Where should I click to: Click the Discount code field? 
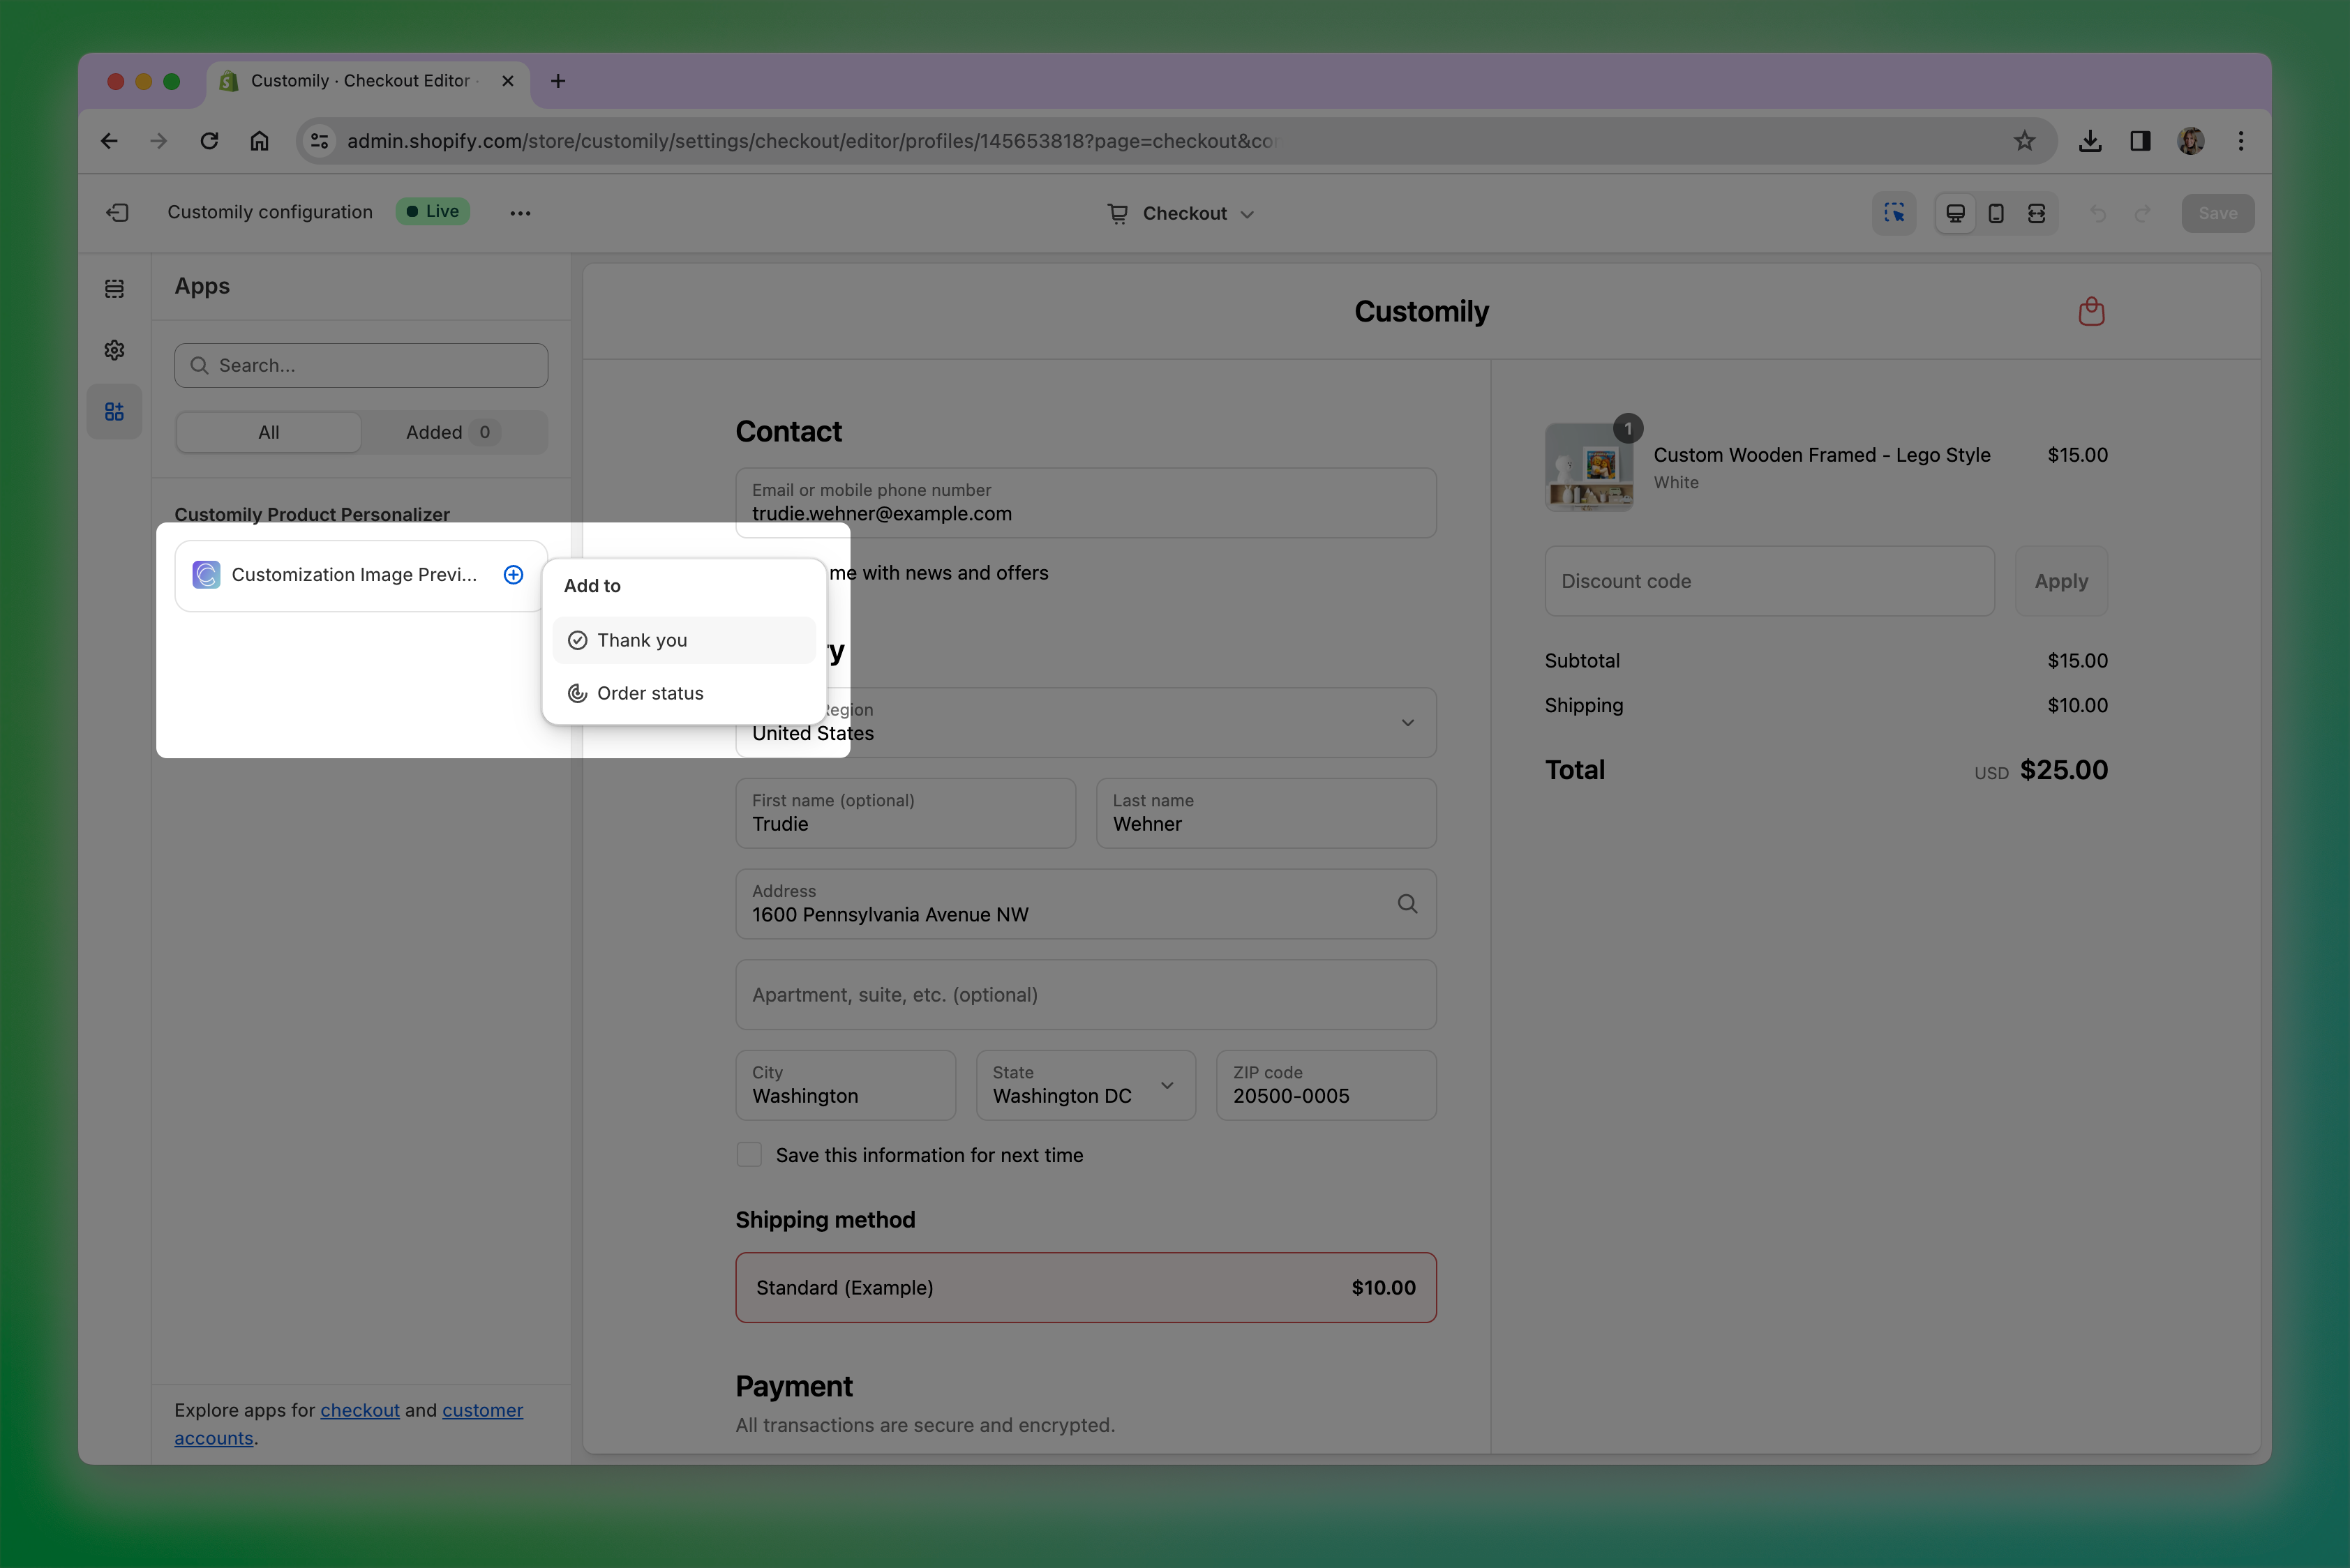tap(1769, 581)
